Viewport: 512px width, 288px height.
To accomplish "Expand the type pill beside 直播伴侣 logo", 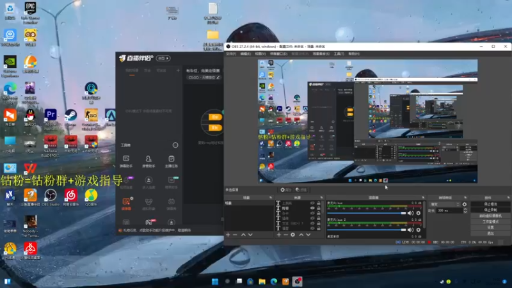I will (163, 58).
